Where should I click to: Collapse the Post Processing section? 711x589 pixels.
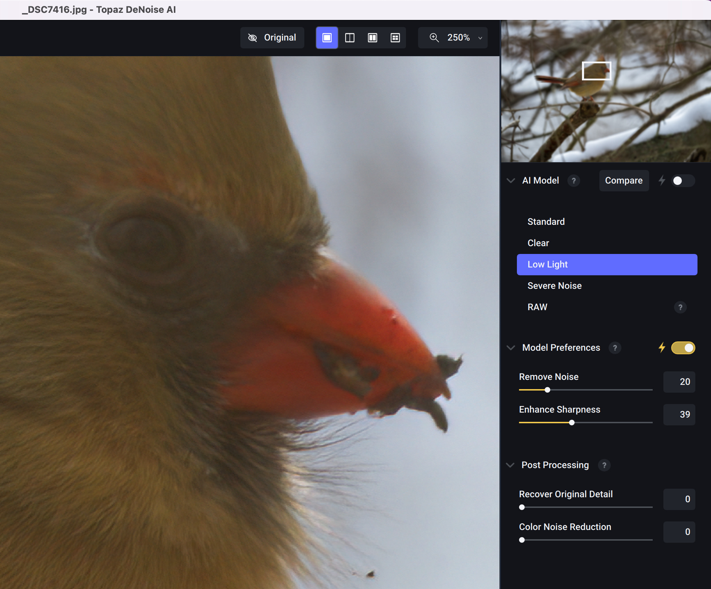(510, 465)
